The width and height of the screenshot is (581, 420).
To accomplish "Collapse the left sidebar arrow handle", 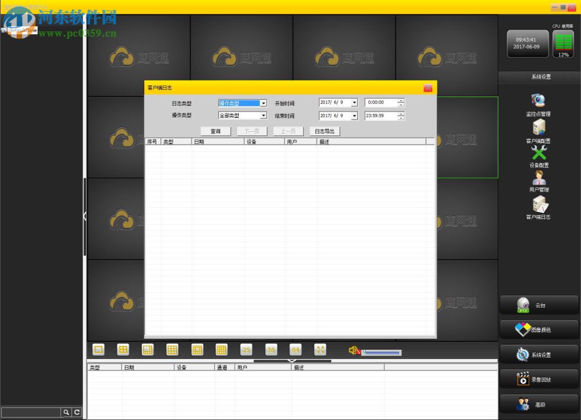I will pos(85,216).
